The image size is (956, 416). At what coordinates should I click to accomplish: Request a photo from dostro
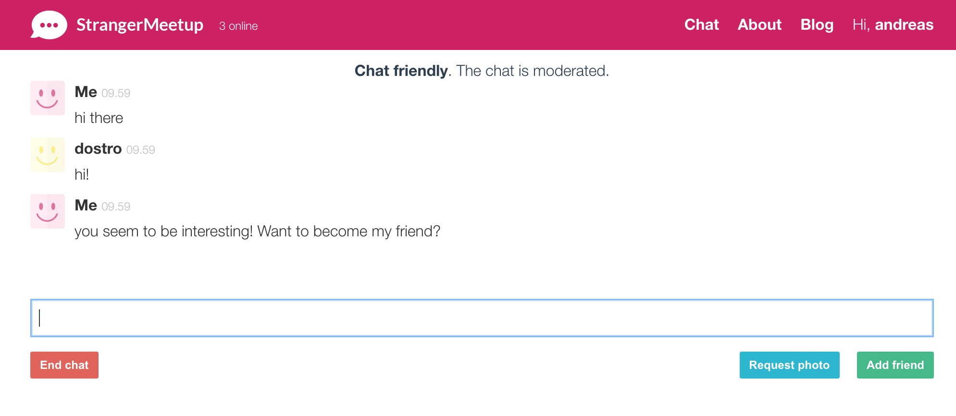(x=789, y=365)
